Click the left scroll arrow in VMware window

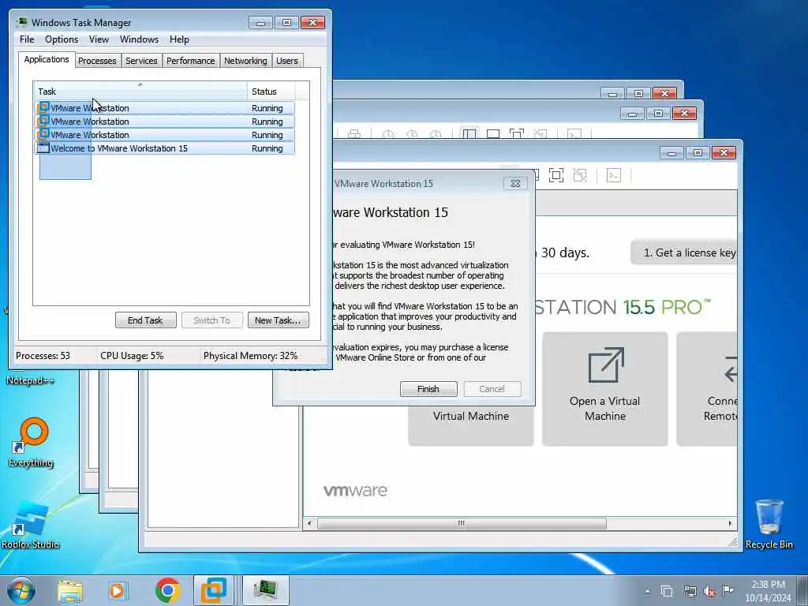point(309,523)
